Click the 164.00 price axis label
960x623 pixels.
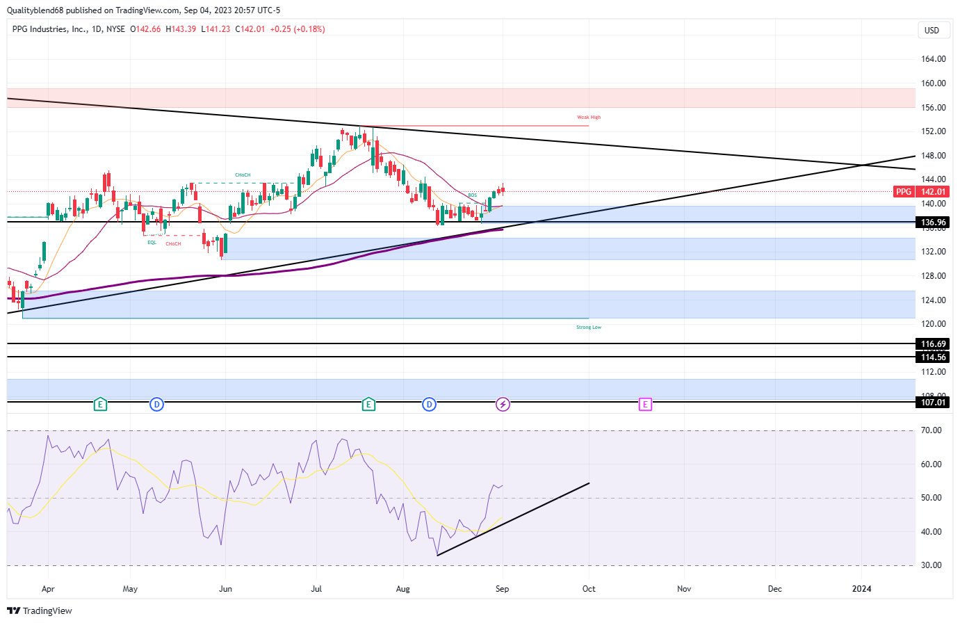click(x=934, y=59)
